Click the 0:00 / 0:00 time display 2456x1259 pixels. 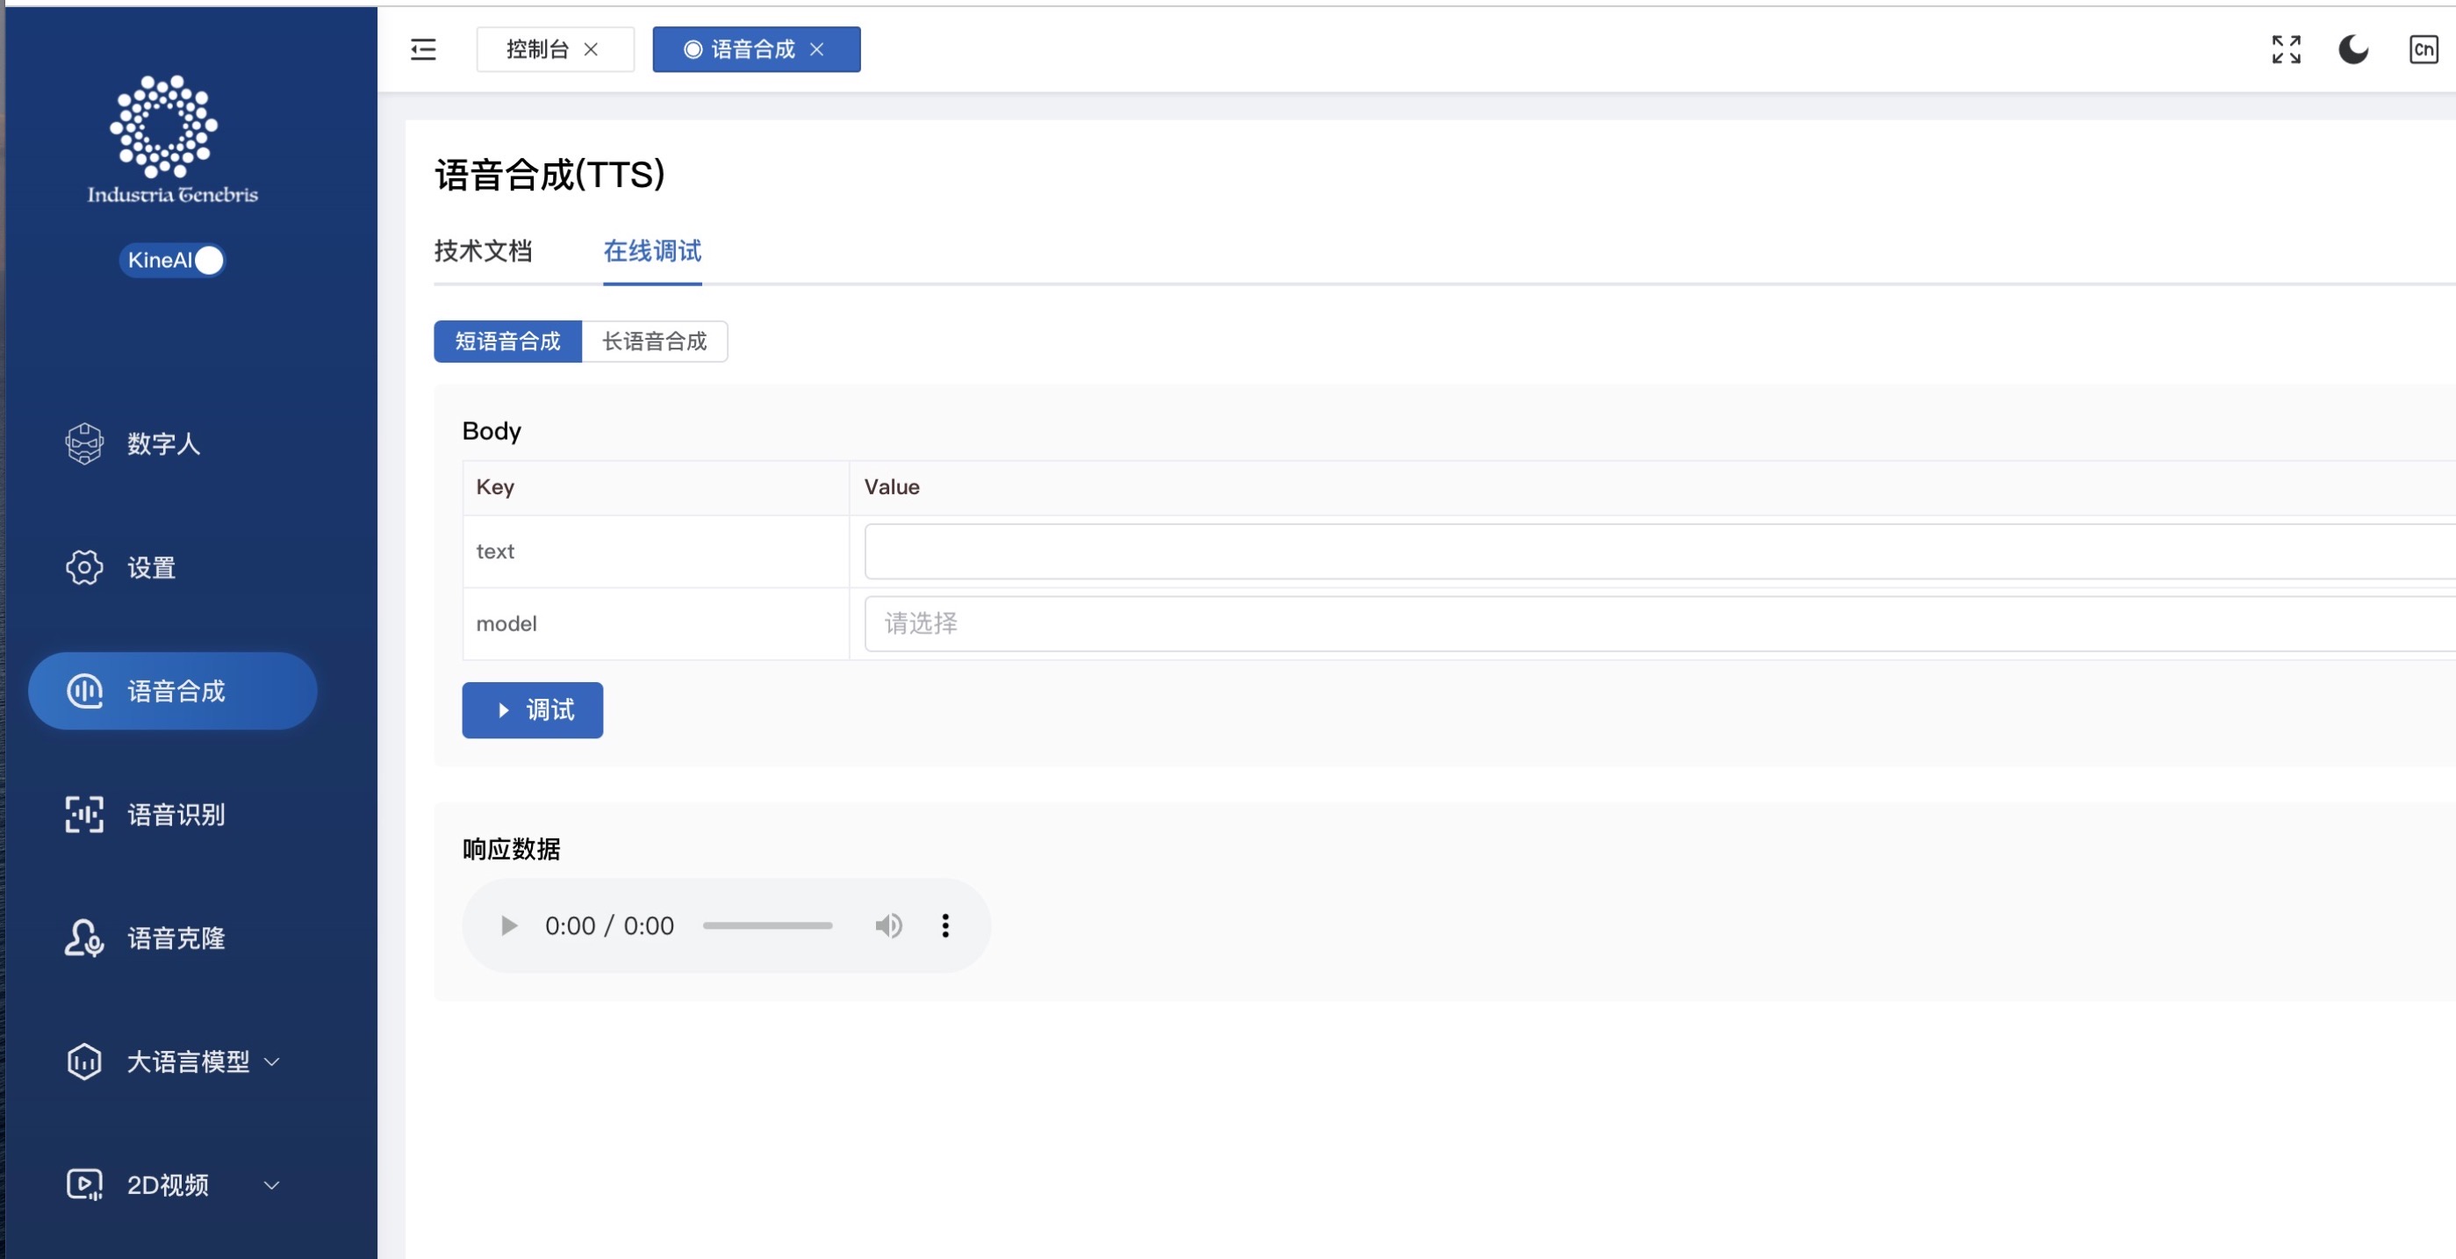click(609, 926)
